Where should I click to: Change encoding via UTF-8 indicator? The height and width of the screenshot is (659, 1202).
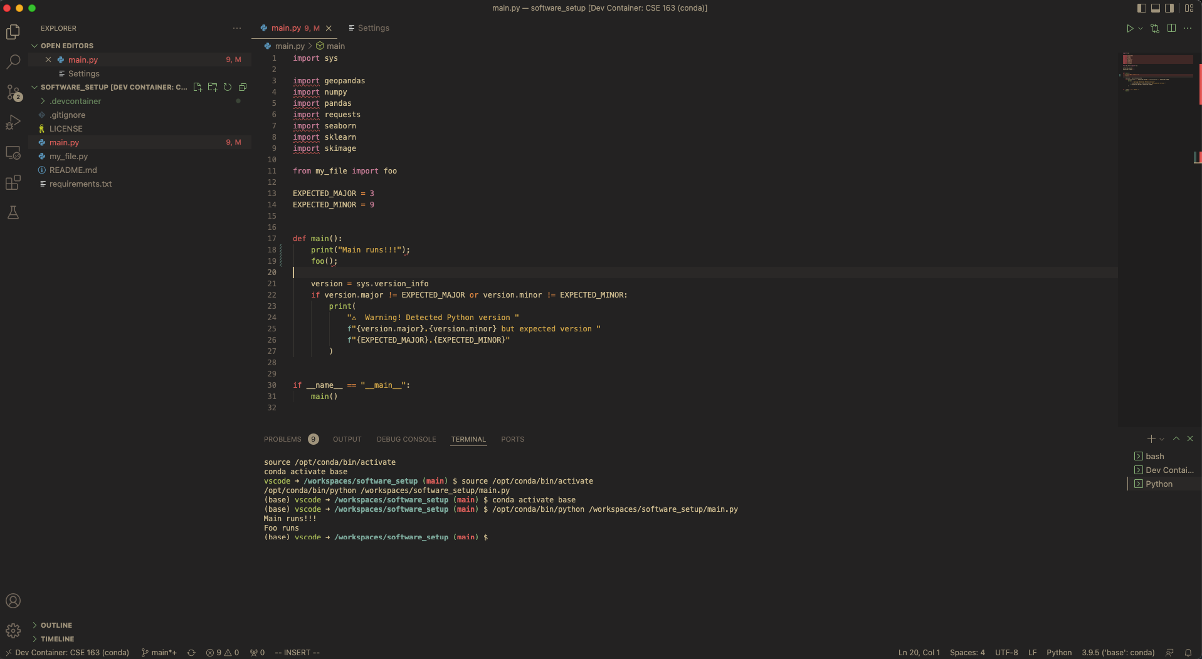[x=1006, y=653]
